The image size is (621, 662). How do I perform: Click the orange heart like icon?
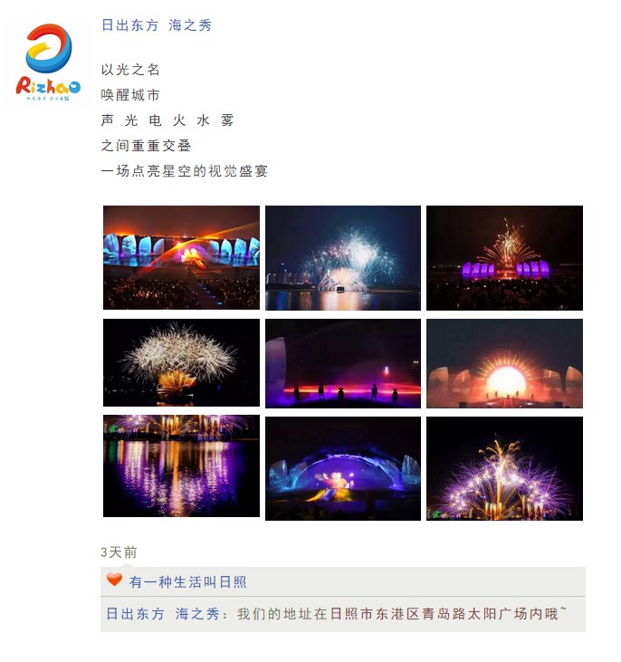click(x=114, y=580)
